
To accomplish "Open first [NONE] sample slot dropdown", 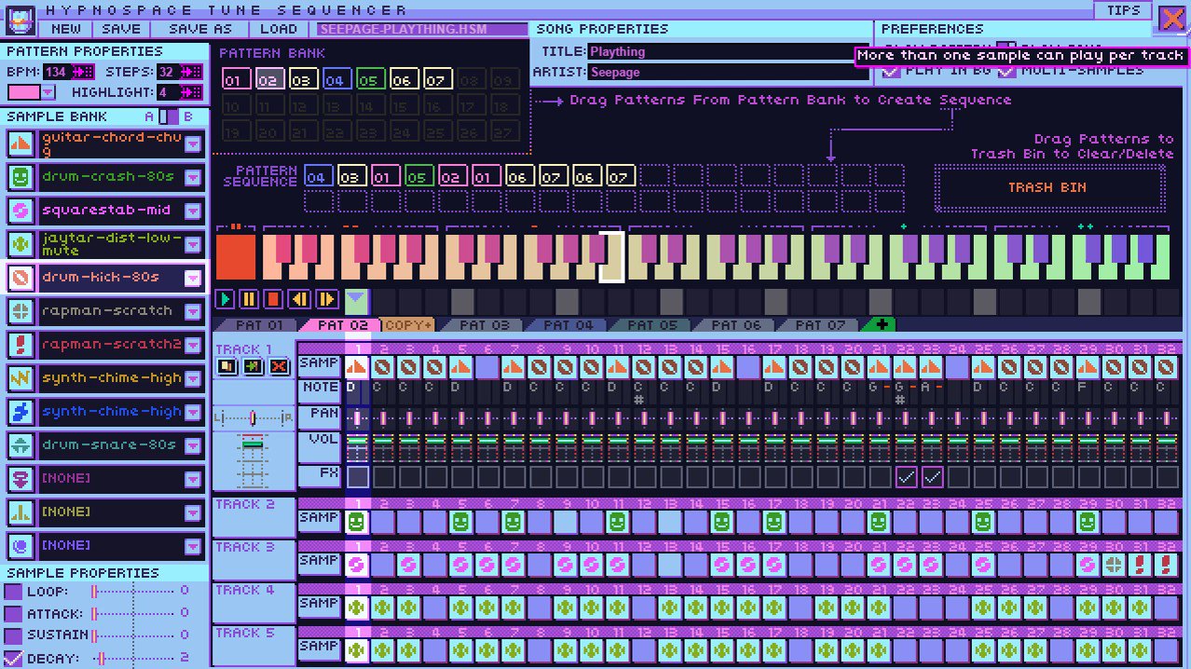I will click(x=193, y=479).
